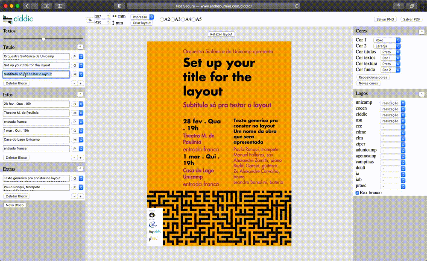The width and height of the screenshot is (427, 261).
Task: Change size dropdown for 'Set up your title' line
Action: tap(77, 65)
